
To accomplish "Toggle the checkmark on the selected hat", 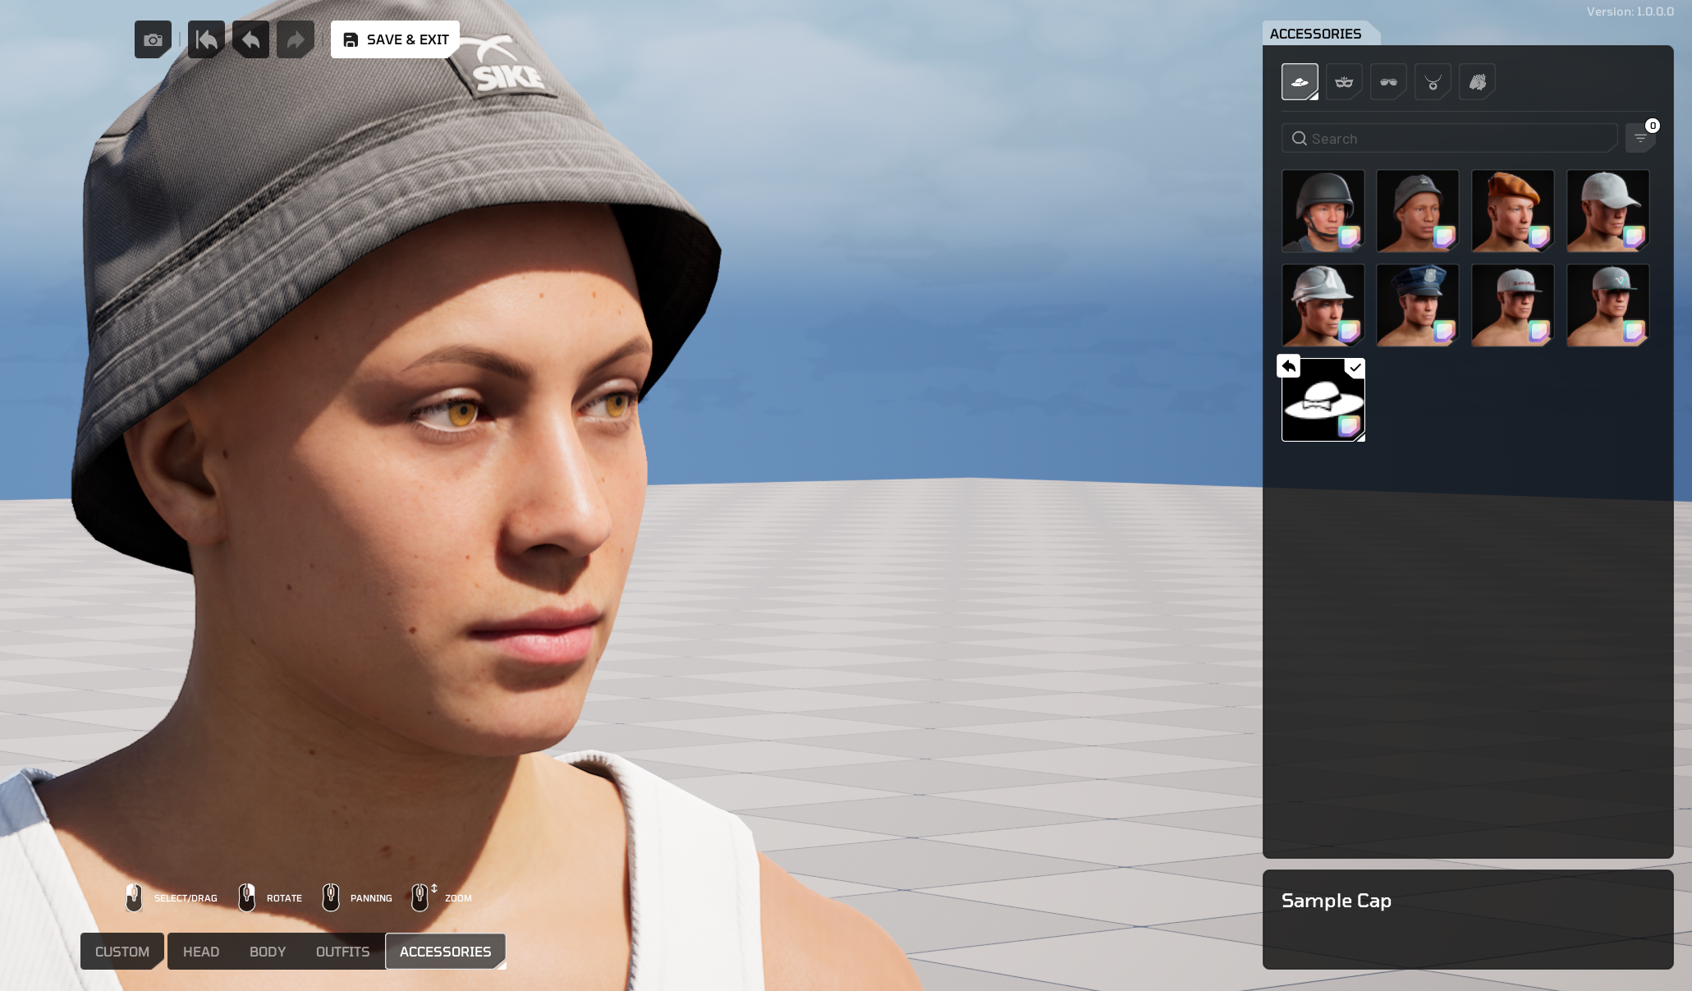I will (x=1355, y=368).
